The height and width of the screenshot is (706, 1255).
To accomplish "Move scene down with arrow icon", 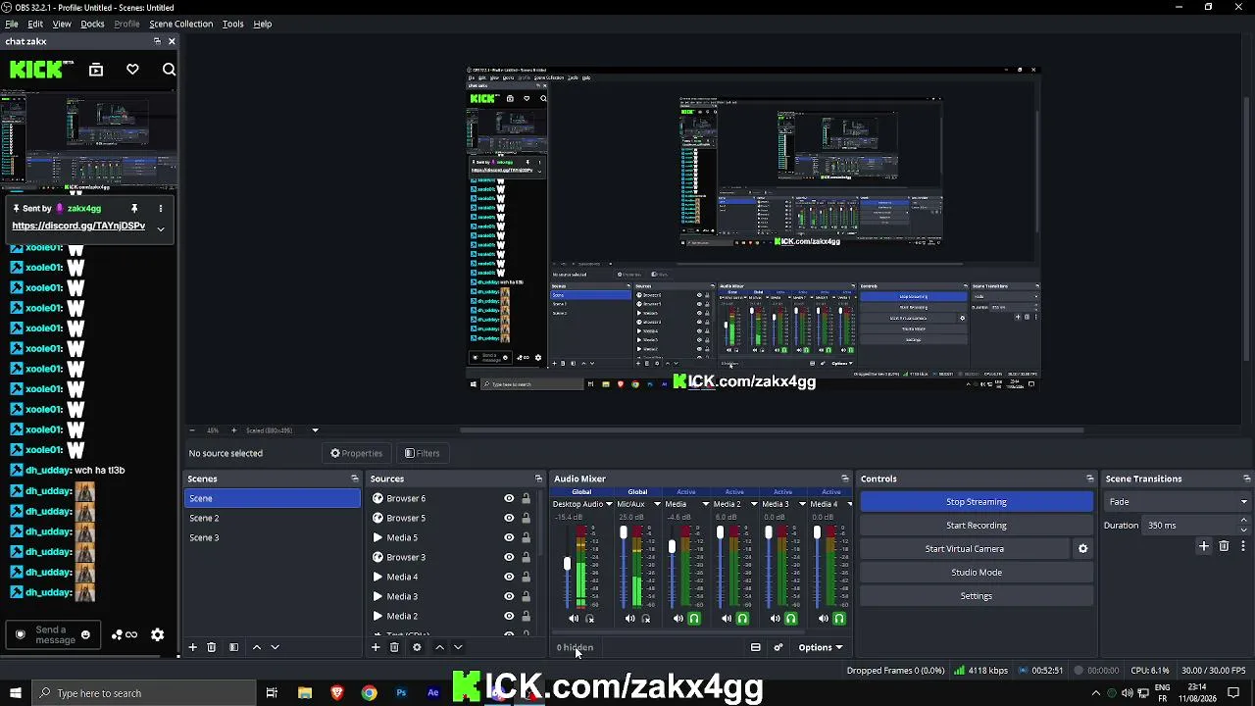I will (275, 647).
